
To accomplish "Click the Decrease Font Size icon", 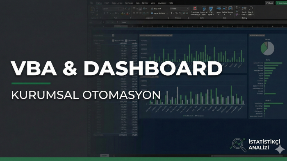I will (x=129, y=9).
